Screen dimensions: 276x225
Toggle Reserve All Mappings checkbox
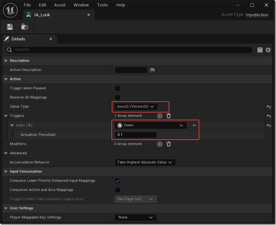point(118,98)
